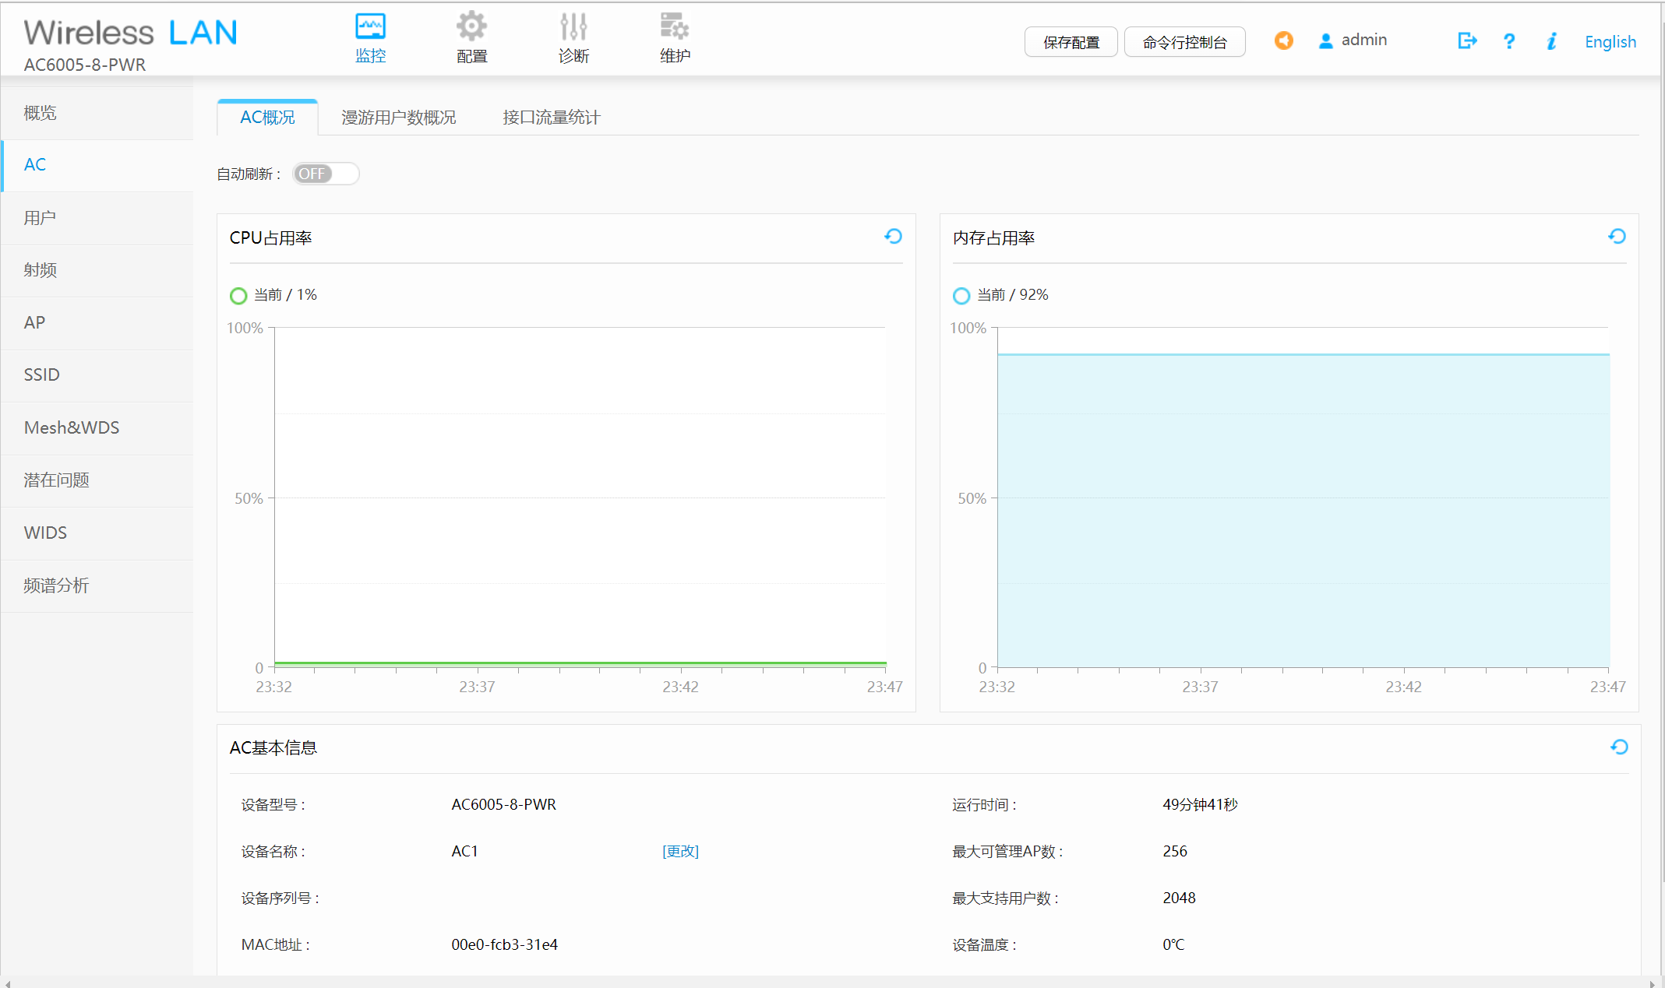Click the 更改 device name link

pos(680,851)
